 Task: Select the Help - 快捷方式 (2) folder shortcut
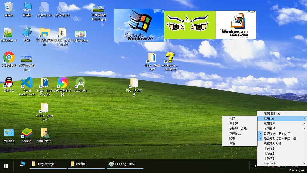tap(45, 86)
